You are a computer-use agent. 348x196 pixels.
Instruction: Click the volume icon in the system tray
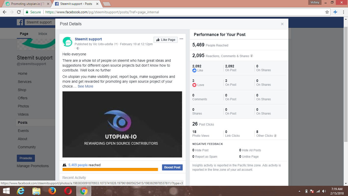324,191
